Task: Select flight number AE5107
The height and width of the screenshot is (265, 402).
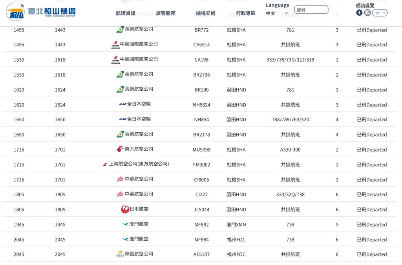Action: [201, 255]
